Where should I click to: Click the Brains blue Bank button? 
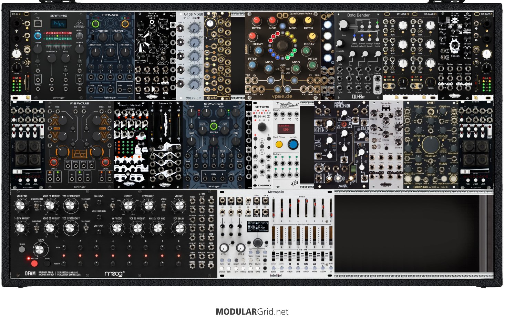point(38,36)
